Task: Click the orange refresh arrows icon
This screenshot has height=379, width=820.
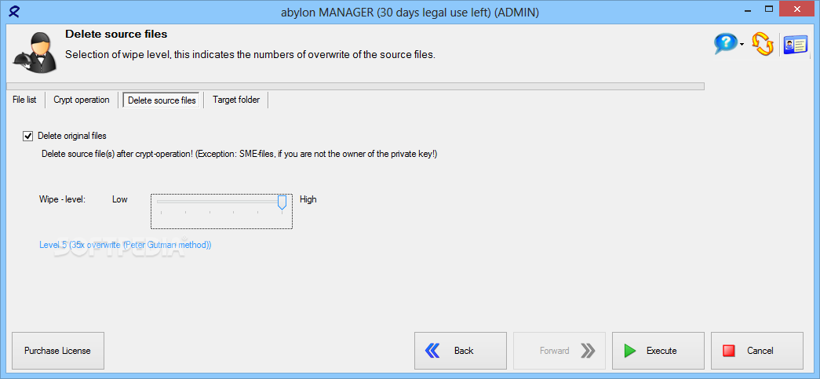Action: point(763,45)
